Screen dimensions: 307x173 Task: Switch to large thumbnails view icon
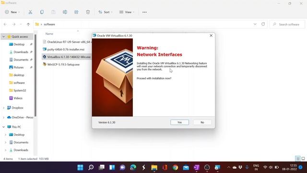tap(303, 159)
